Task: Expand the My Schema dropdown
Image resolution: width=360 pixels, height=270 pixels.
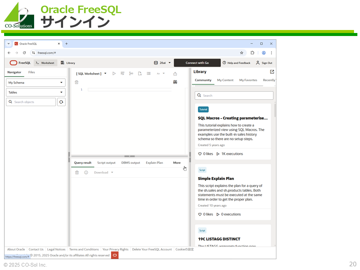Action: point(36,82)
